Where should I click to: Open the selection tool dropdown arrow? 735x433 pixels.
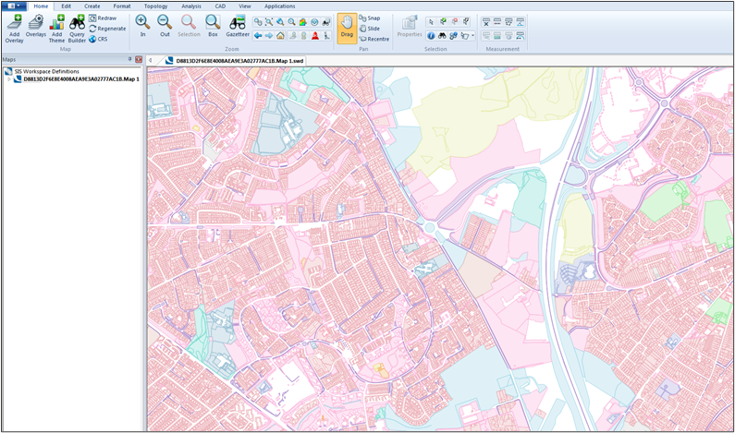(x=473, y=36)
